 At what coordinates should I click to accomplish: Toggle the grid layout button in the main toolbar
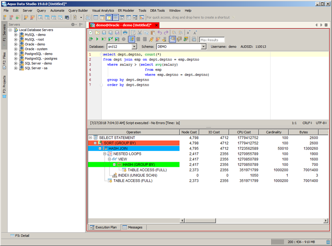[115, 17]
